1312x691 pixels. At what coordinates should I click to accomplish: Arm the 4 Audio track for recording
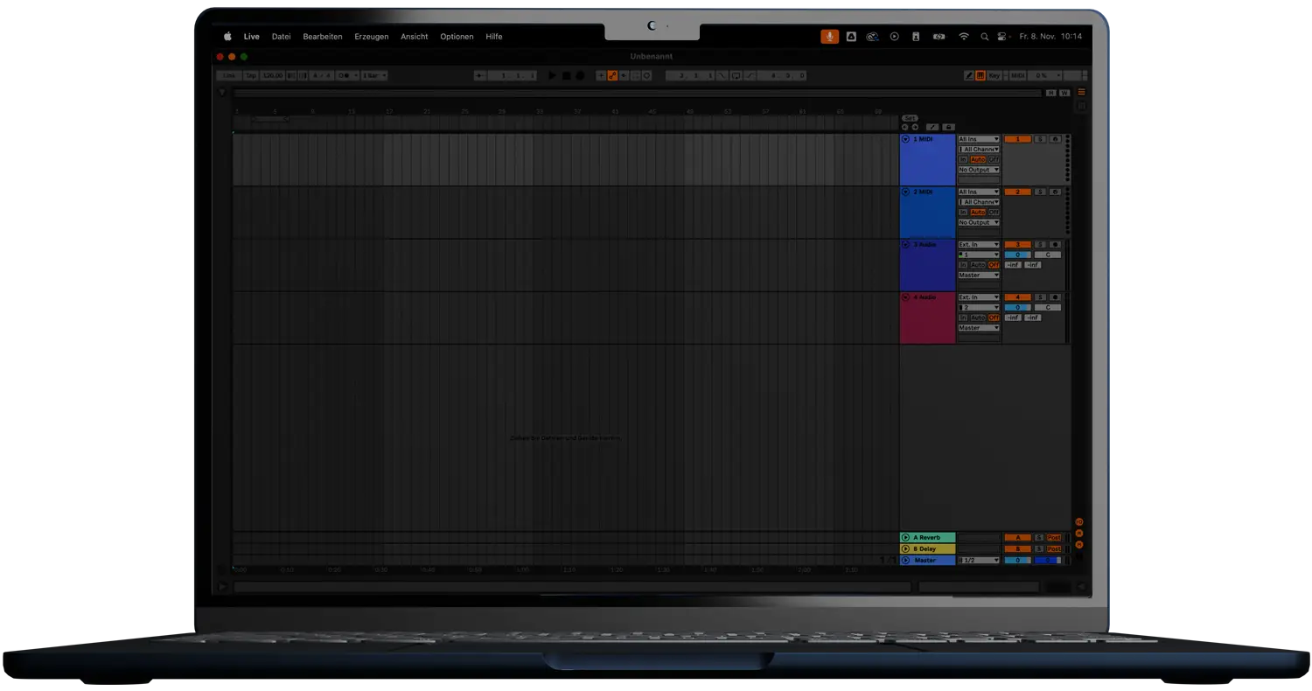tap(1055, 297)
